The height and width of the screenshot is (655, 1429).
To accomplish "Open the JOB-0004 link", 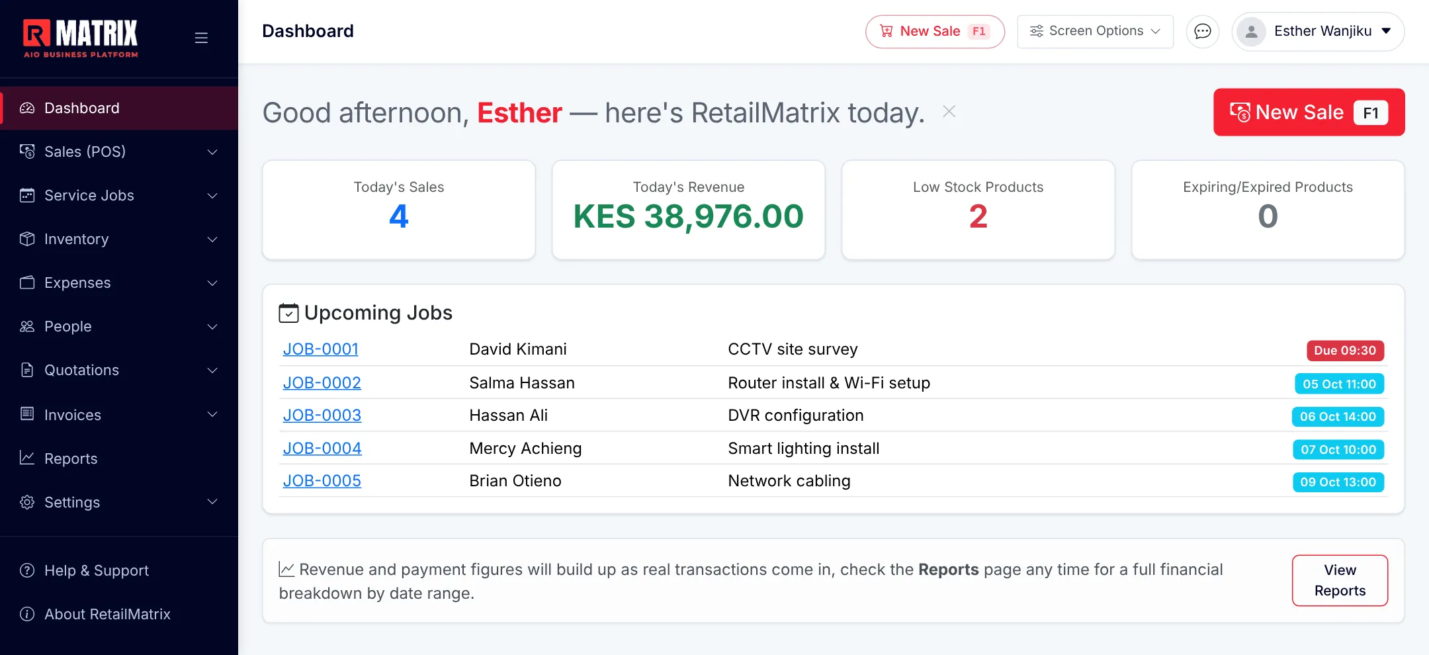I will click(322, 448).
